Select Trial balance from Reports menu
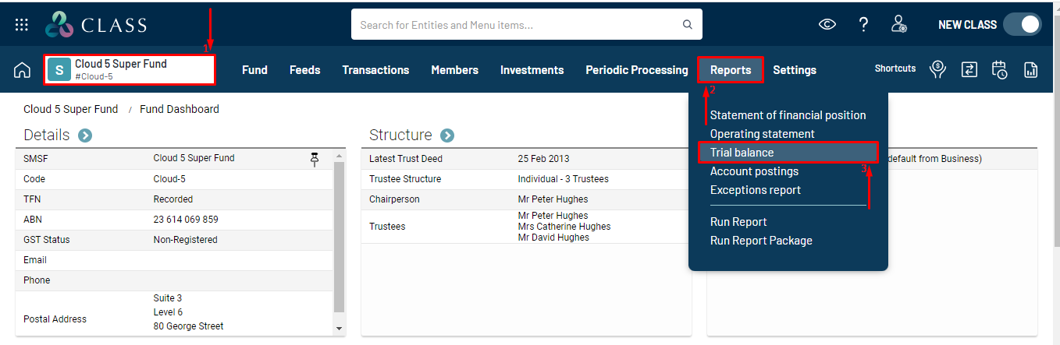This screenshot has height=345, width=1060. coord(742,153)
